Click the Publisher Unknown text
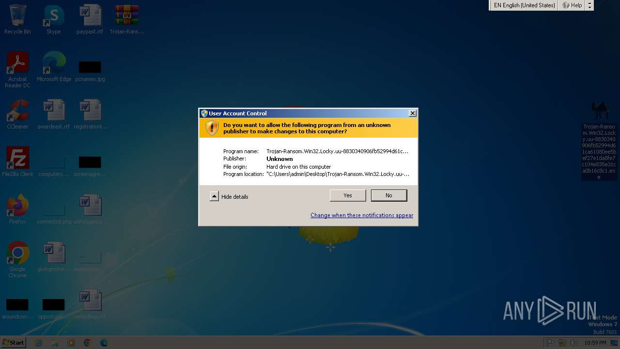620x349 pixels. coord(279,159)
